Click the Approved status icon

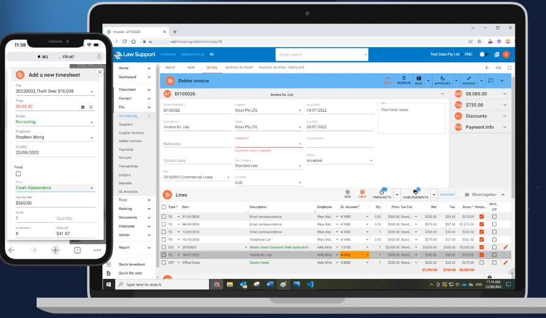(442, 79)
